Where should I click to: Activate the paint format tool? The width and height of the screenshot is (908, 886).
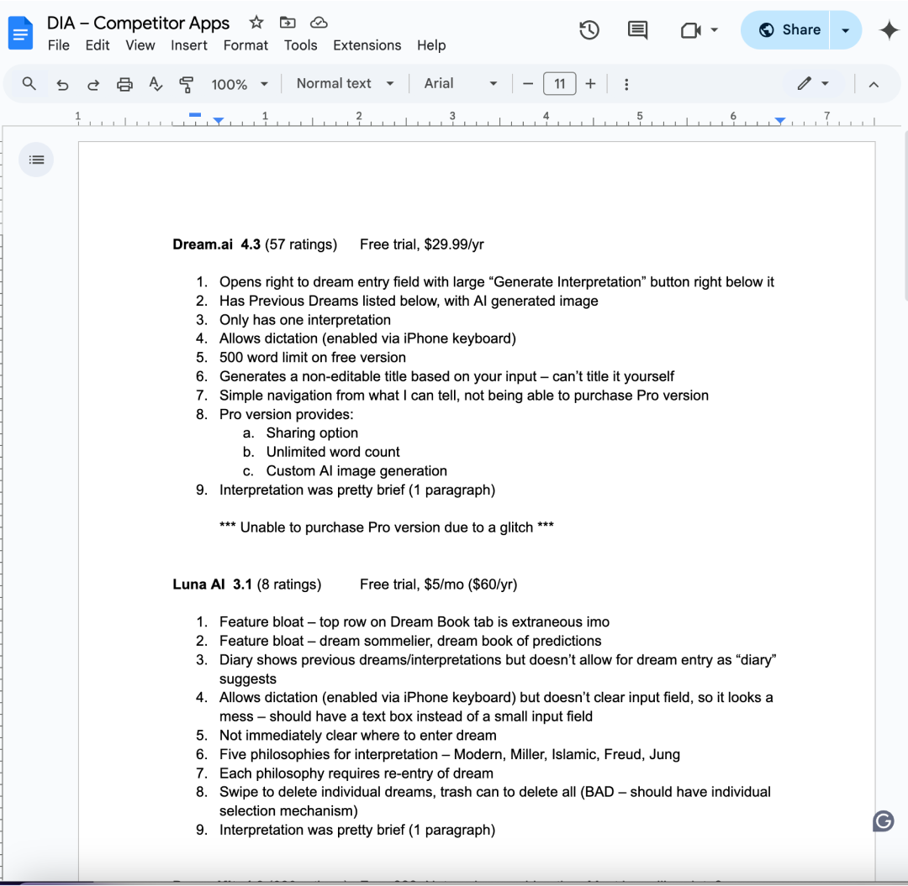point(187,85)
